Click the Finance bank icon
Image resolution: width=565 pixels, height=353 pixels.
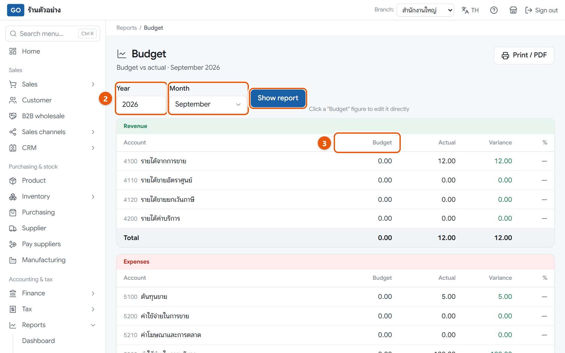(13, 293)
